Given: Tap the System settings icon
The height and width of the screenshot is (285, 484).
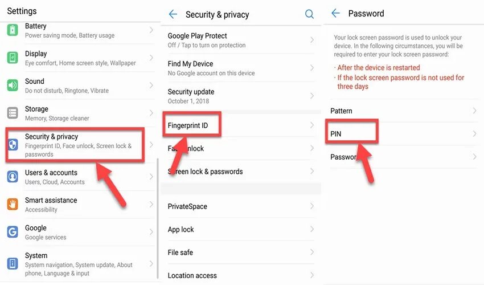Looking at the screenshot, I should [x=13, y=264].
